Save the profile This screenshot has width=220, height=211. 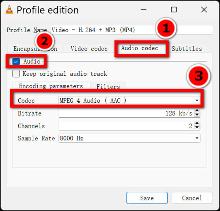[x=147, y=198]
